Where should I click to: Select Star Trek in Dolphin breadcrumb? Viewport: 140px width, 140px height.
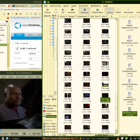[94, 16]
